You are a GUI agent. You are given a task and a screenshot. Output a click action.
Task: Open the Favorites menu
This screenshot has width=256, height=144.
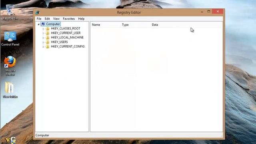[69, 19]
